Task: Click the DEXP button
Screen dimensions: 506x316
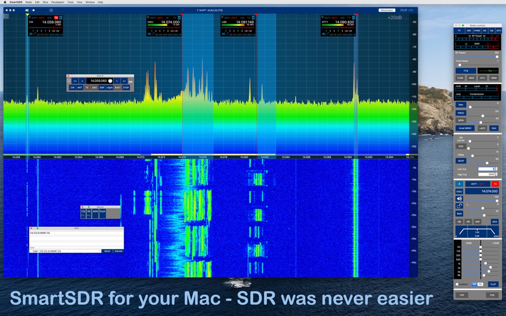Action: point(461,161)
